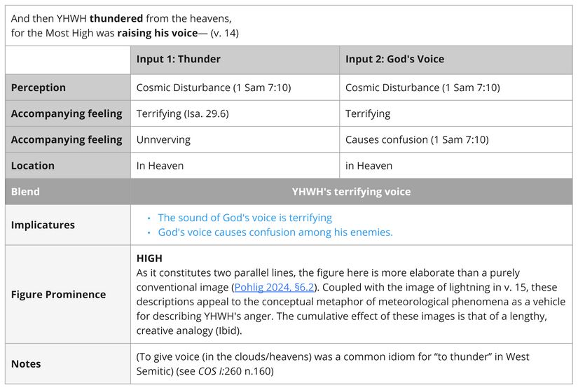Click the "Perception" row label
This screenshot has height=390, width=578.
point(39,88)
